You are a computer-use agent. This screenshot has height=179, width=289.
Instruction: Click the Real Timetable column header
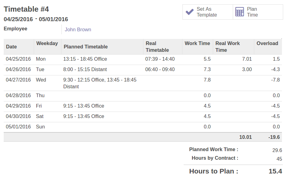[x=157, y=47]
